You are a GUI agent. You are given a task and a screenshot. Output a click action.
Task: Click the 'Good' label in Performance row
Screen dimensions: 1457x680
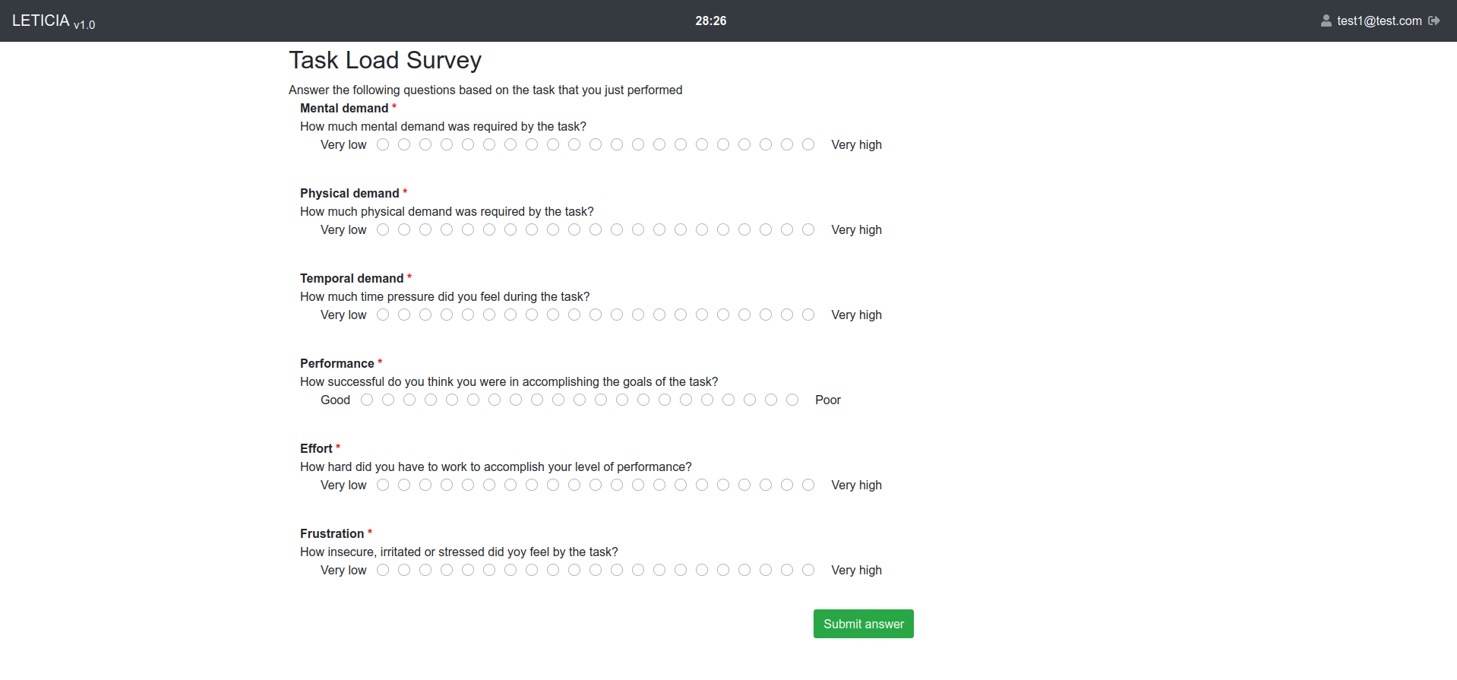coord(335,400)
